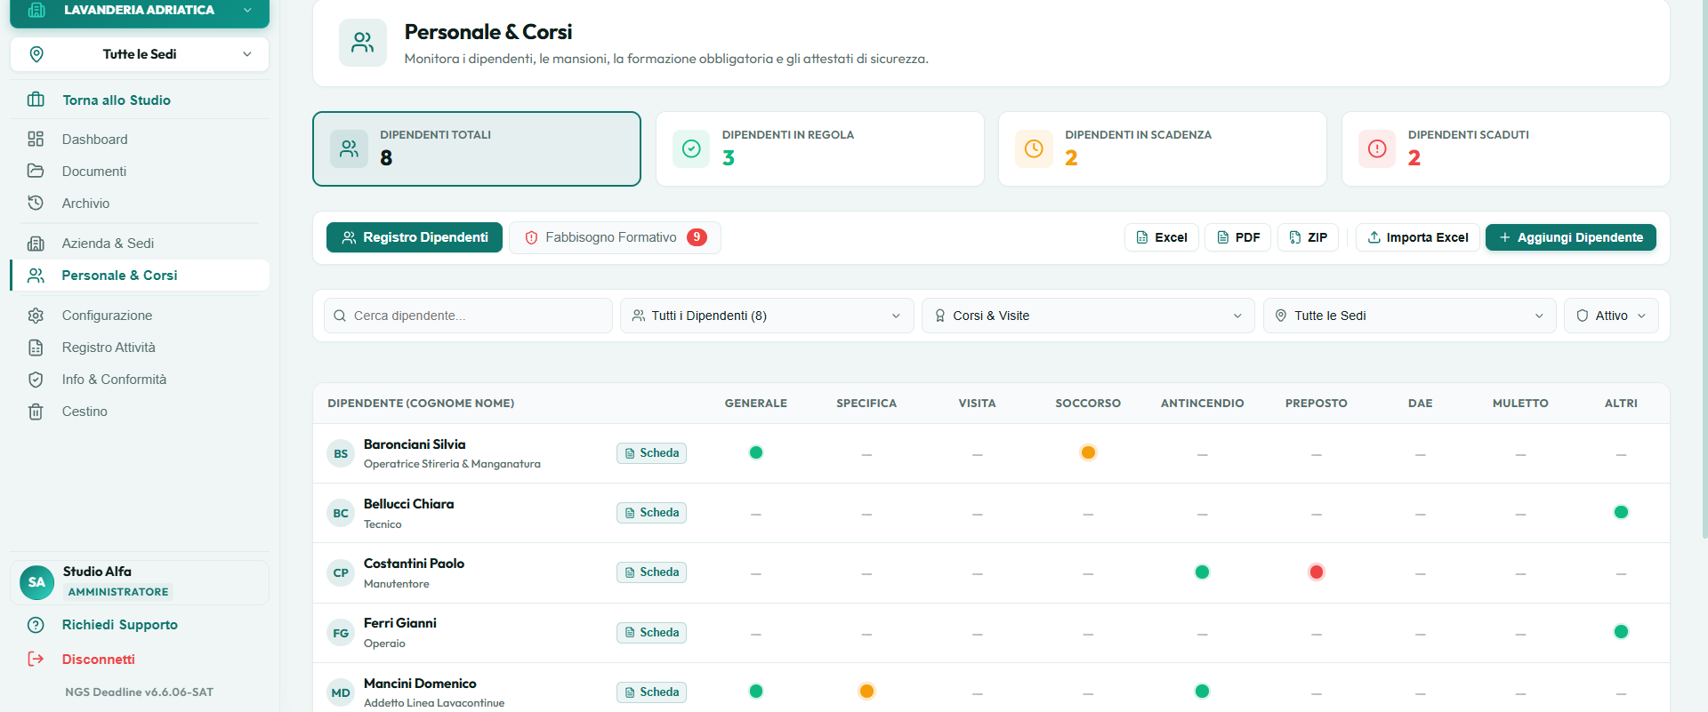Open the Configurazione gear icon
1708x712 pixels.
36,315
